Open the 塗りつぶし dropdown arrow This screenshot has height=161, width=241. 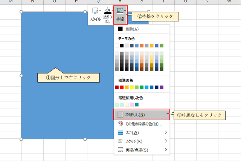(113, 11)
